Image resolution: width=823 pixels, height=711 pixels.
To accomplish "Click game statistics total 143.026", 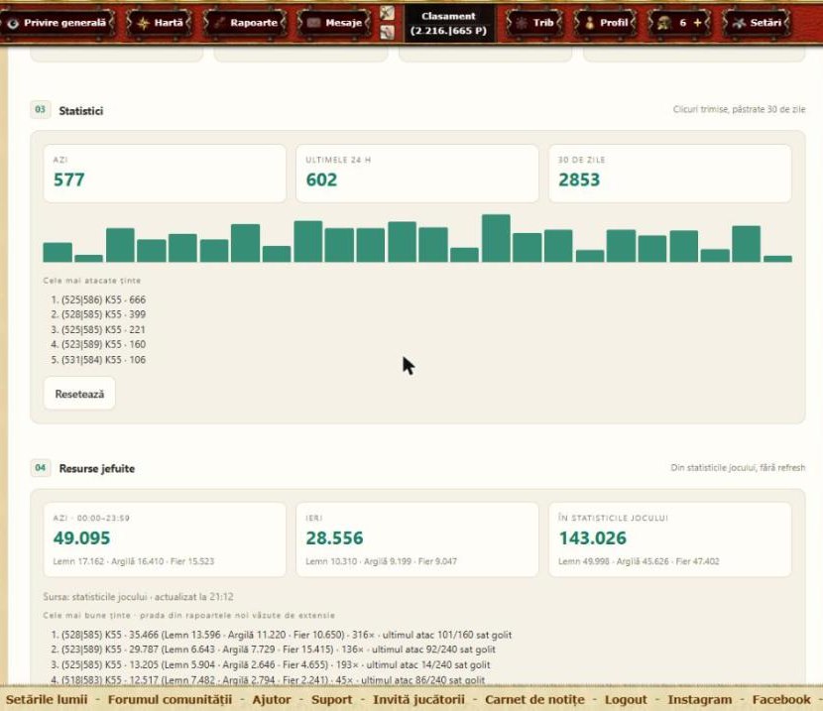I will (x=593, y=537).
